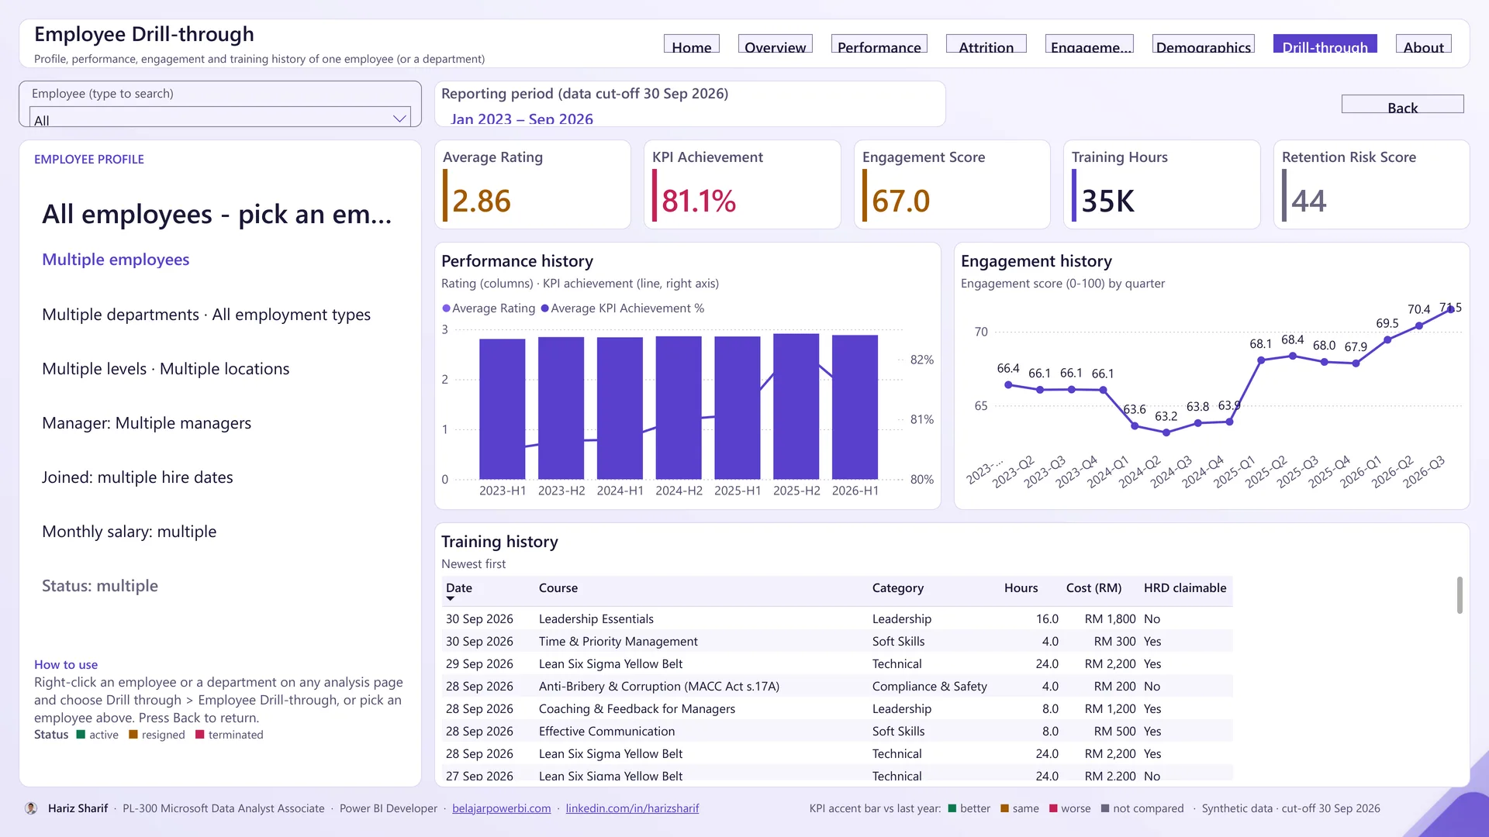Click the KPI Achievement 81.1% card
The image size is (1489, 837).
tap(742, 184)
